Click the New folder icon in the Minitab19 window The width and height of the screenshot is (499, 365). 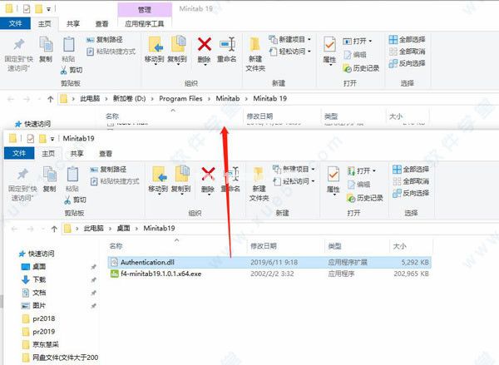[x=259, y=175]
